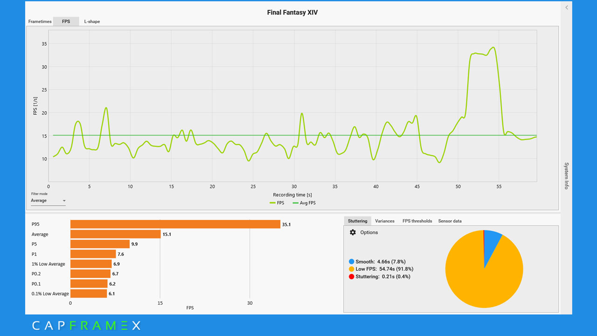Image resolution: width=597 pixels, height=336 pixels.
Task: Click the P0.1 bar showing 6.2
Action: (x=89, y=284)
